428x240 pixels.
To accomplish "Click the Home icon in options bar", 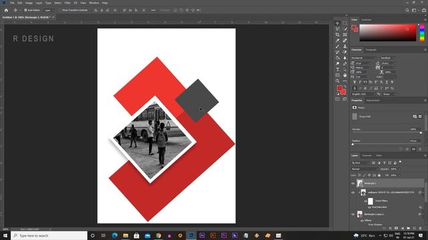I will coord(6,10).
